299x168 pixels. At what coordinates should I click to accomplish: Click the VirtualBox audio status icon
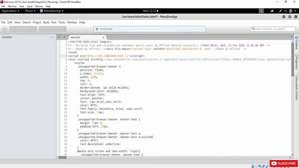coord(260,166)
